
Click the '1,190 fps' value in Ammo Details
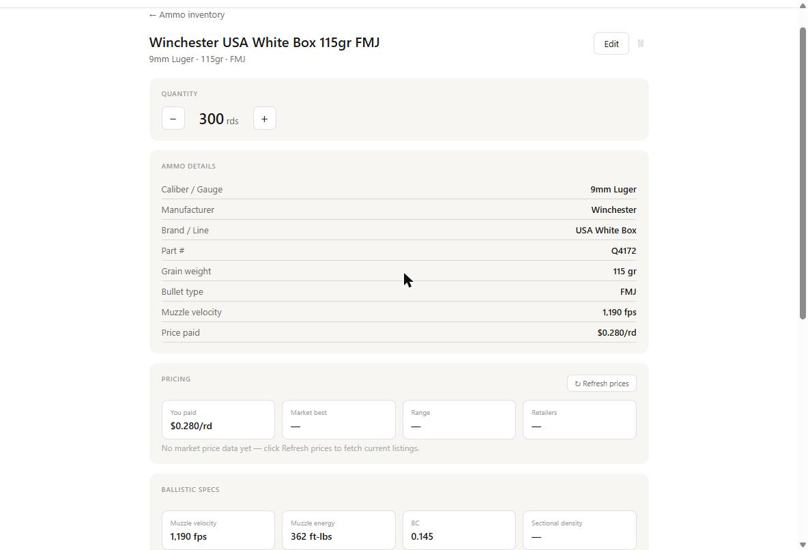click(x=619, y=313)
